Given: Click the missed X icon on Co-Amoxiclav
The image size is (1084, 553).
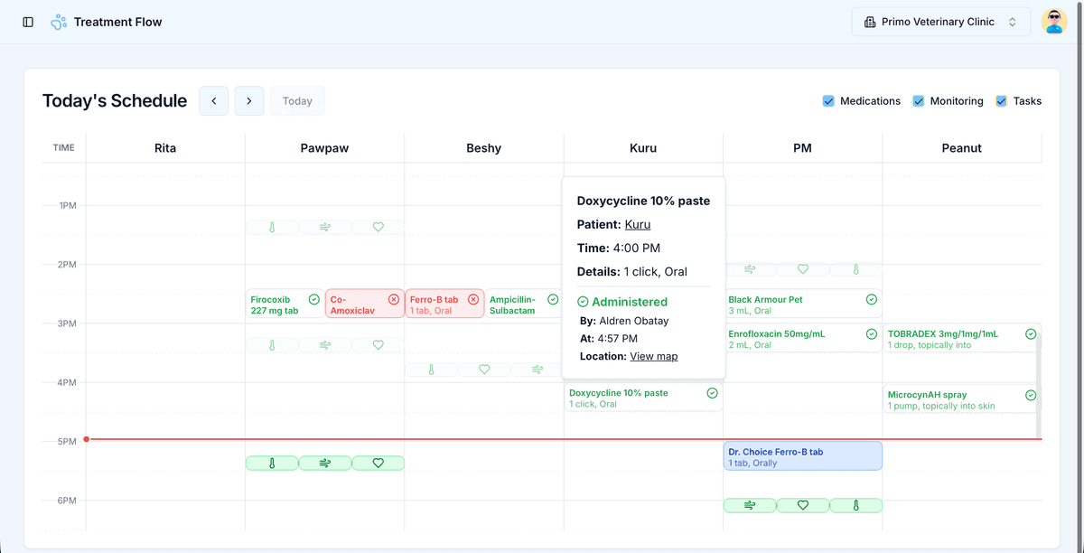Looking at the screenshot, I should point(393,299).
